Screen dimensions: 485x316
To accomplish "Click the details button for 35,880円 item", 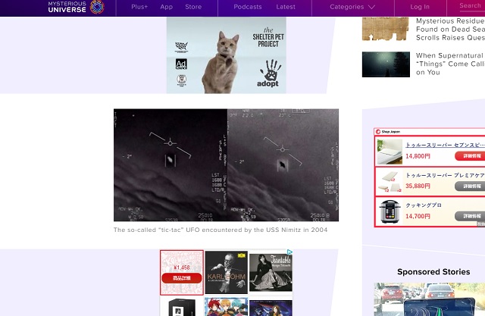I will tap(471, 186).
